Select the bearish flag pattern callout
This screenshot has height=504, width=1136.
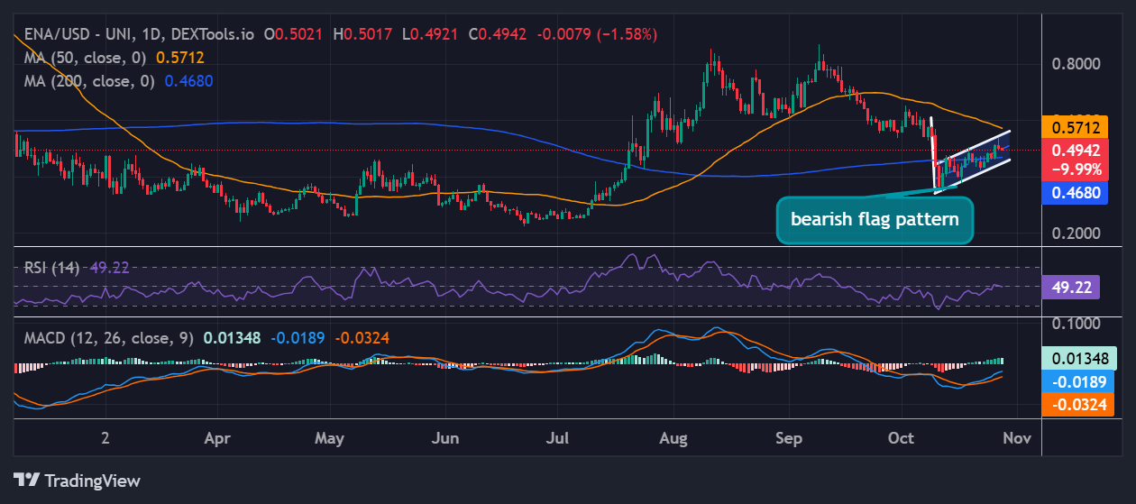874,219
